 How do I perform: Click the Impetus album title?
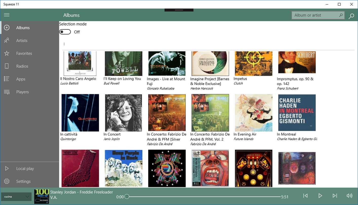[240, 79]
